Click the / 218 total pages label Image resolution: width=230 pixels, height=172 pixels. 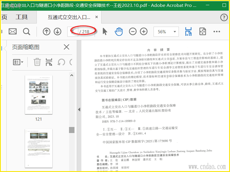(84, 32)
